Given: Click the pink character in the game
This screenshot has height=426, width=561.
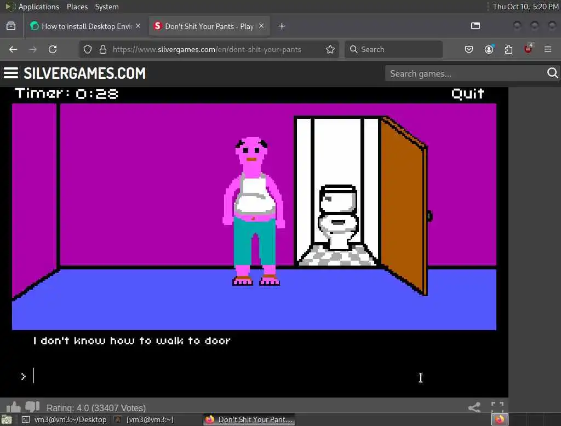Looking at the screenshot, I should pyautogui.click(x=254, y=211).
